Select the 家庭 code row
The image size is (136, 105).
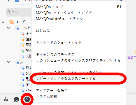pyautogui.click(x=29, y=45)
